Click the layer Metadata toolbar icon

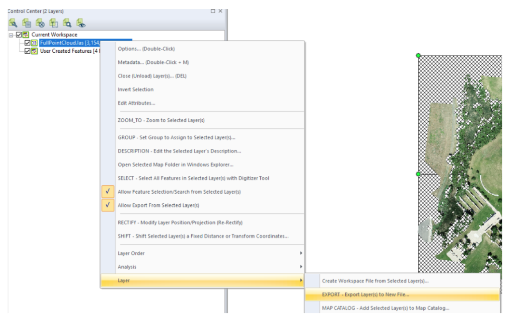coord(26,22)
